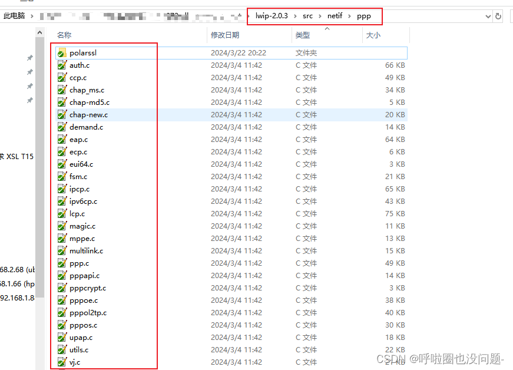Click the mppe.c file icon

click(62, 239)
